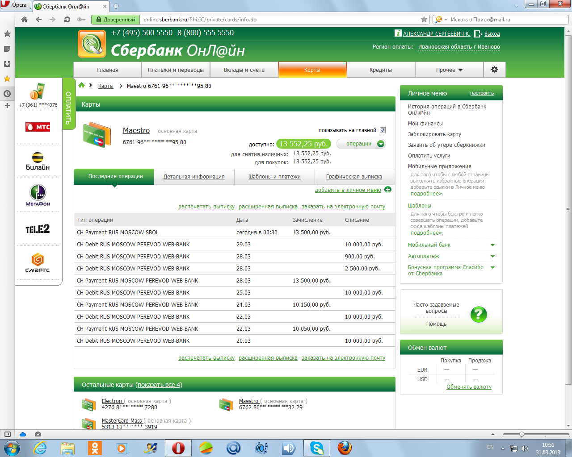Click the green home icon in the breadcrumb
The image size is (572, 457).
click(82, 85)
